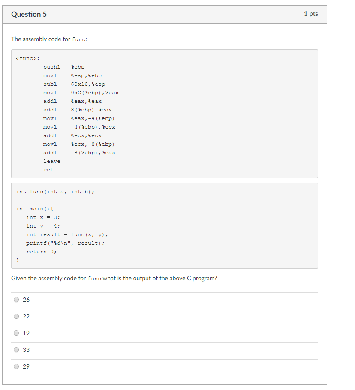Click the answer label text 19
The width and height of the screenshot is (355, 390).
click(x=26, y=333)
